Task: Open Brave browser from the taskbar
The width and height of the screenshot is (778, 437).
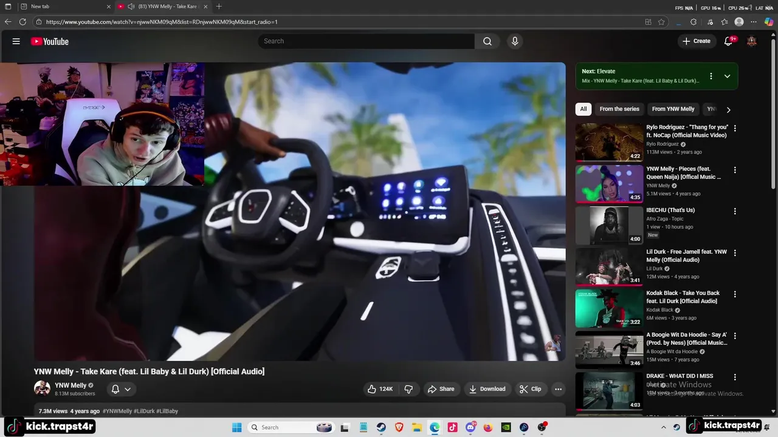Action: [399, 427]
